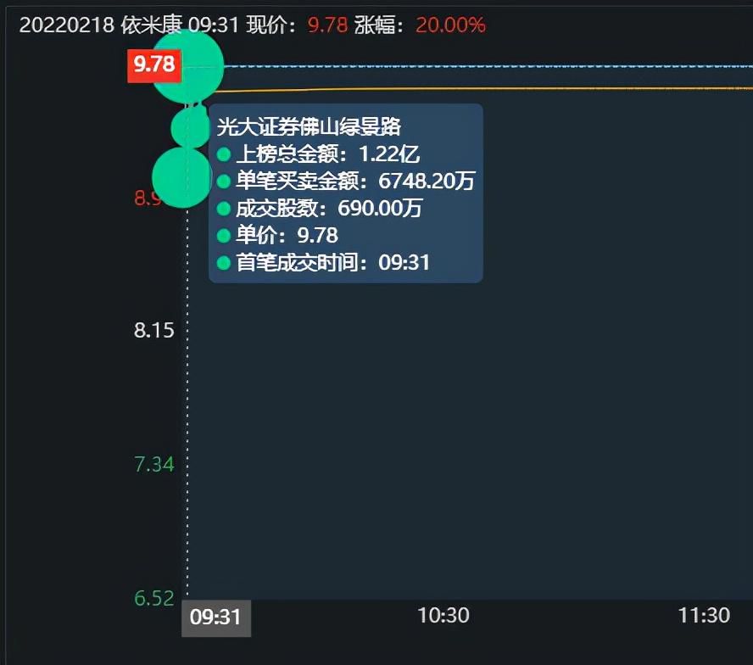Click green dot beside 单笔买卖金额
Image resolution: width=753 pixels, height=665 pixels.
click(x=224, y=182)
